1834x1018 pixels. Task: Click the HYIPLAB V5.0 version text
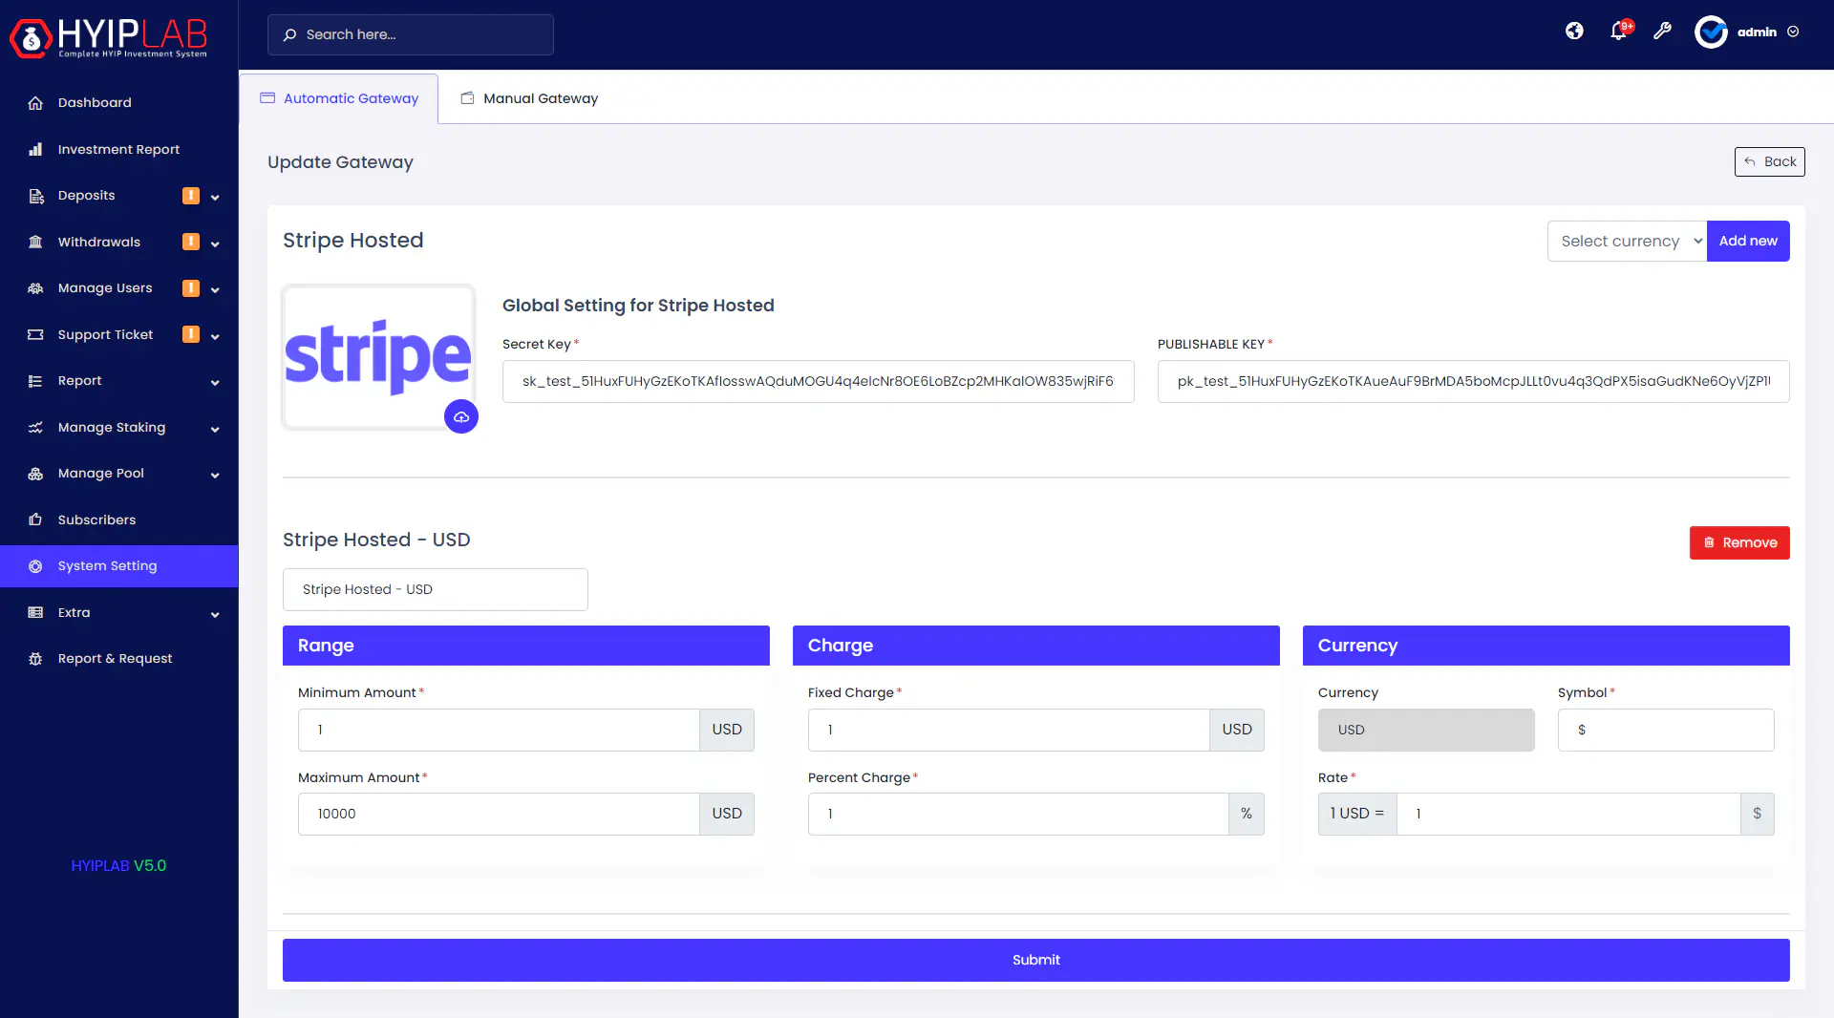point(118,866)
